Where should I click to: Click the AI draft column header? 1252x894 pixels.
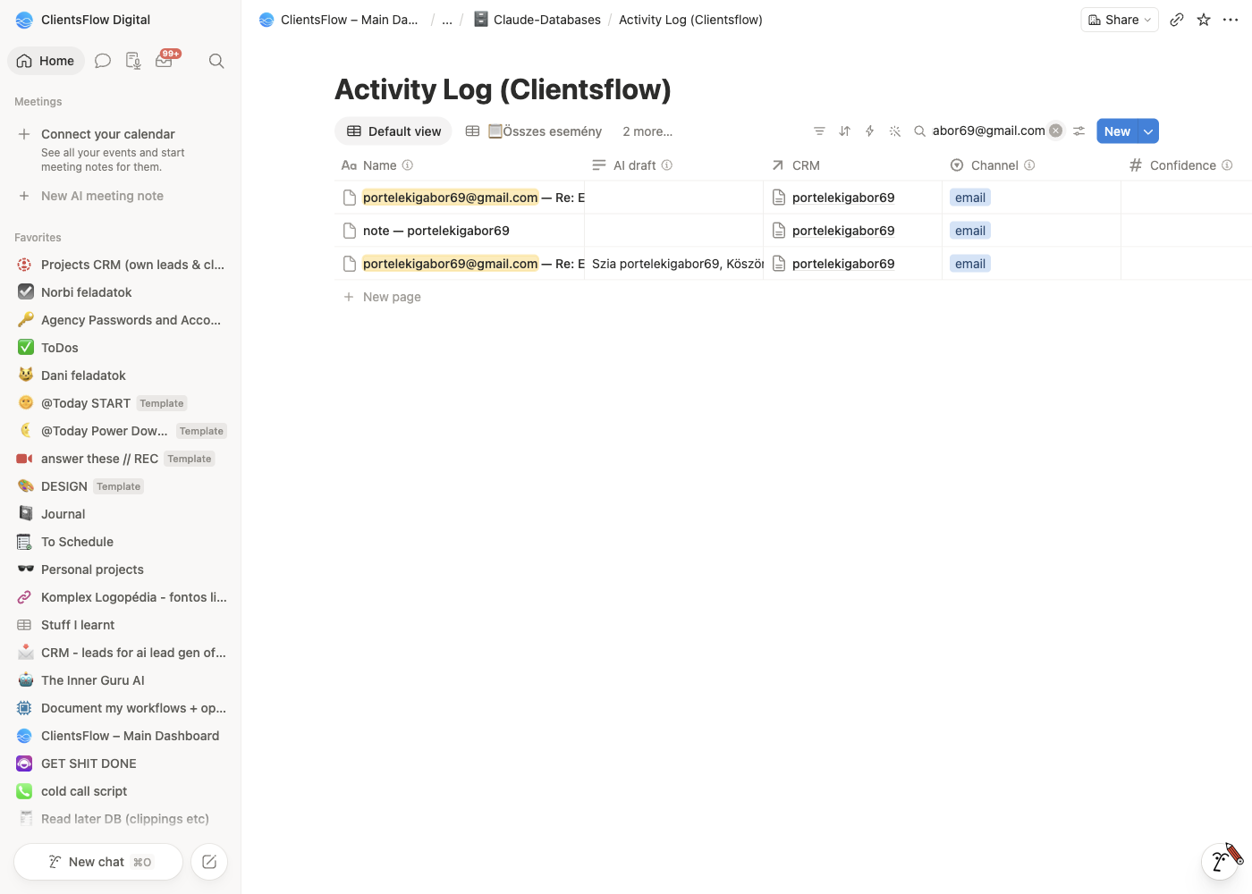tap(674, 165)
